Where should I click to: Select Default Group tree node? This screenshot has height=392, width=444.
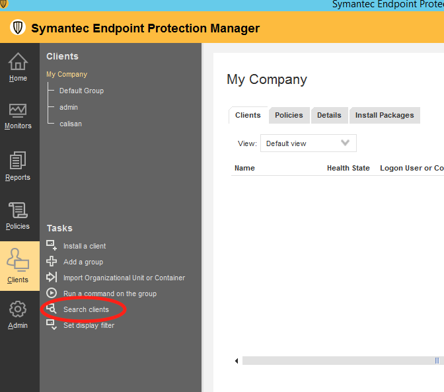[81, 91]
